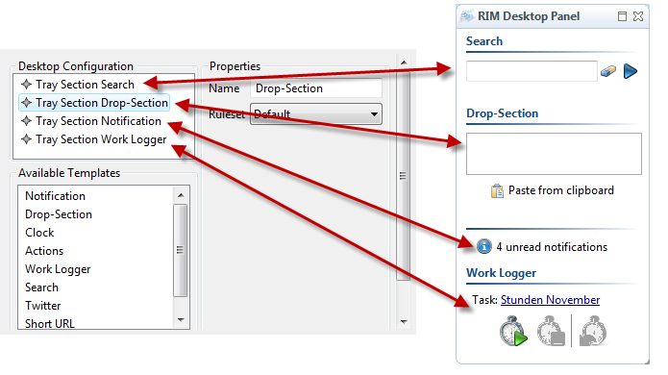Click the stop stopwatch icon

point(552,331)
